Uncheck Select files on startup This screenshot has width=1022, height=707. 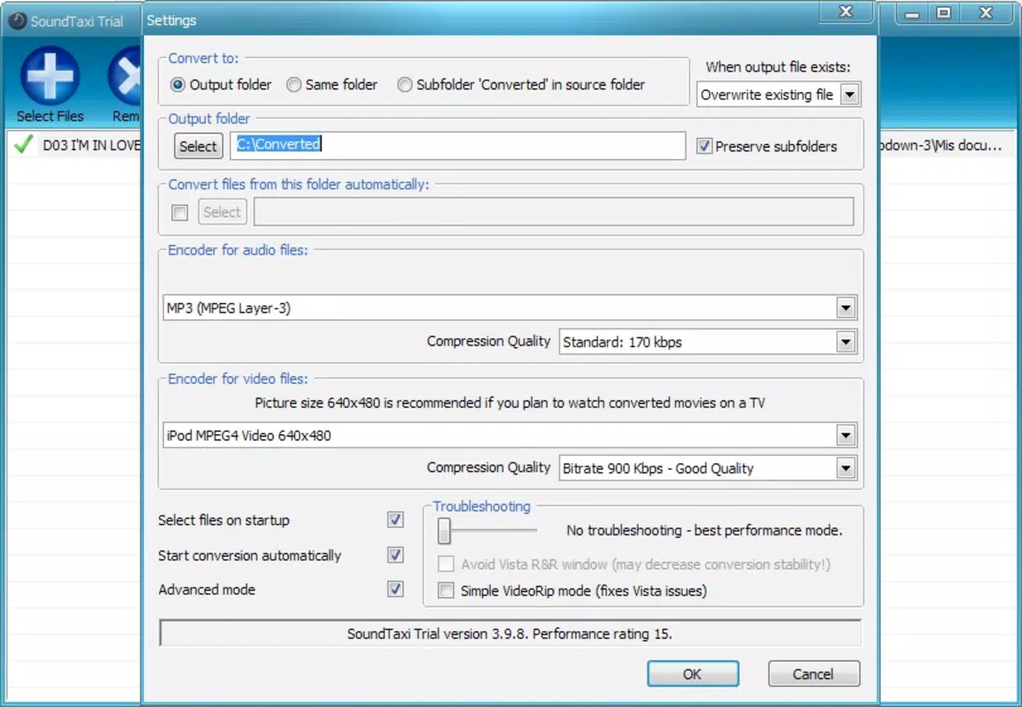(395, 520)
